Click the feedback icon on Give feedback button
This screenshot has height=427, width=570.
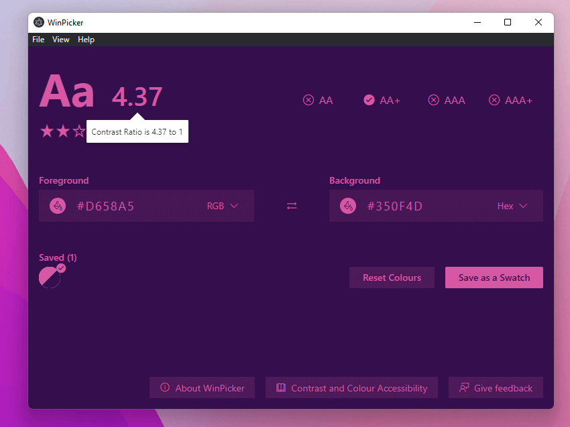464,387
